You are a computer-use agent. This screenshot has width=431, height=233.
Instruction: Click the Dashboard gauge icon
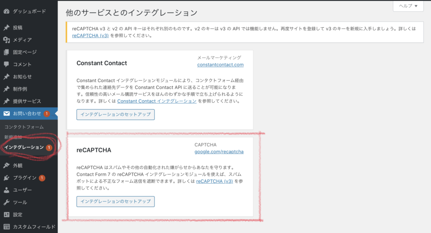(x=7, y=11)
